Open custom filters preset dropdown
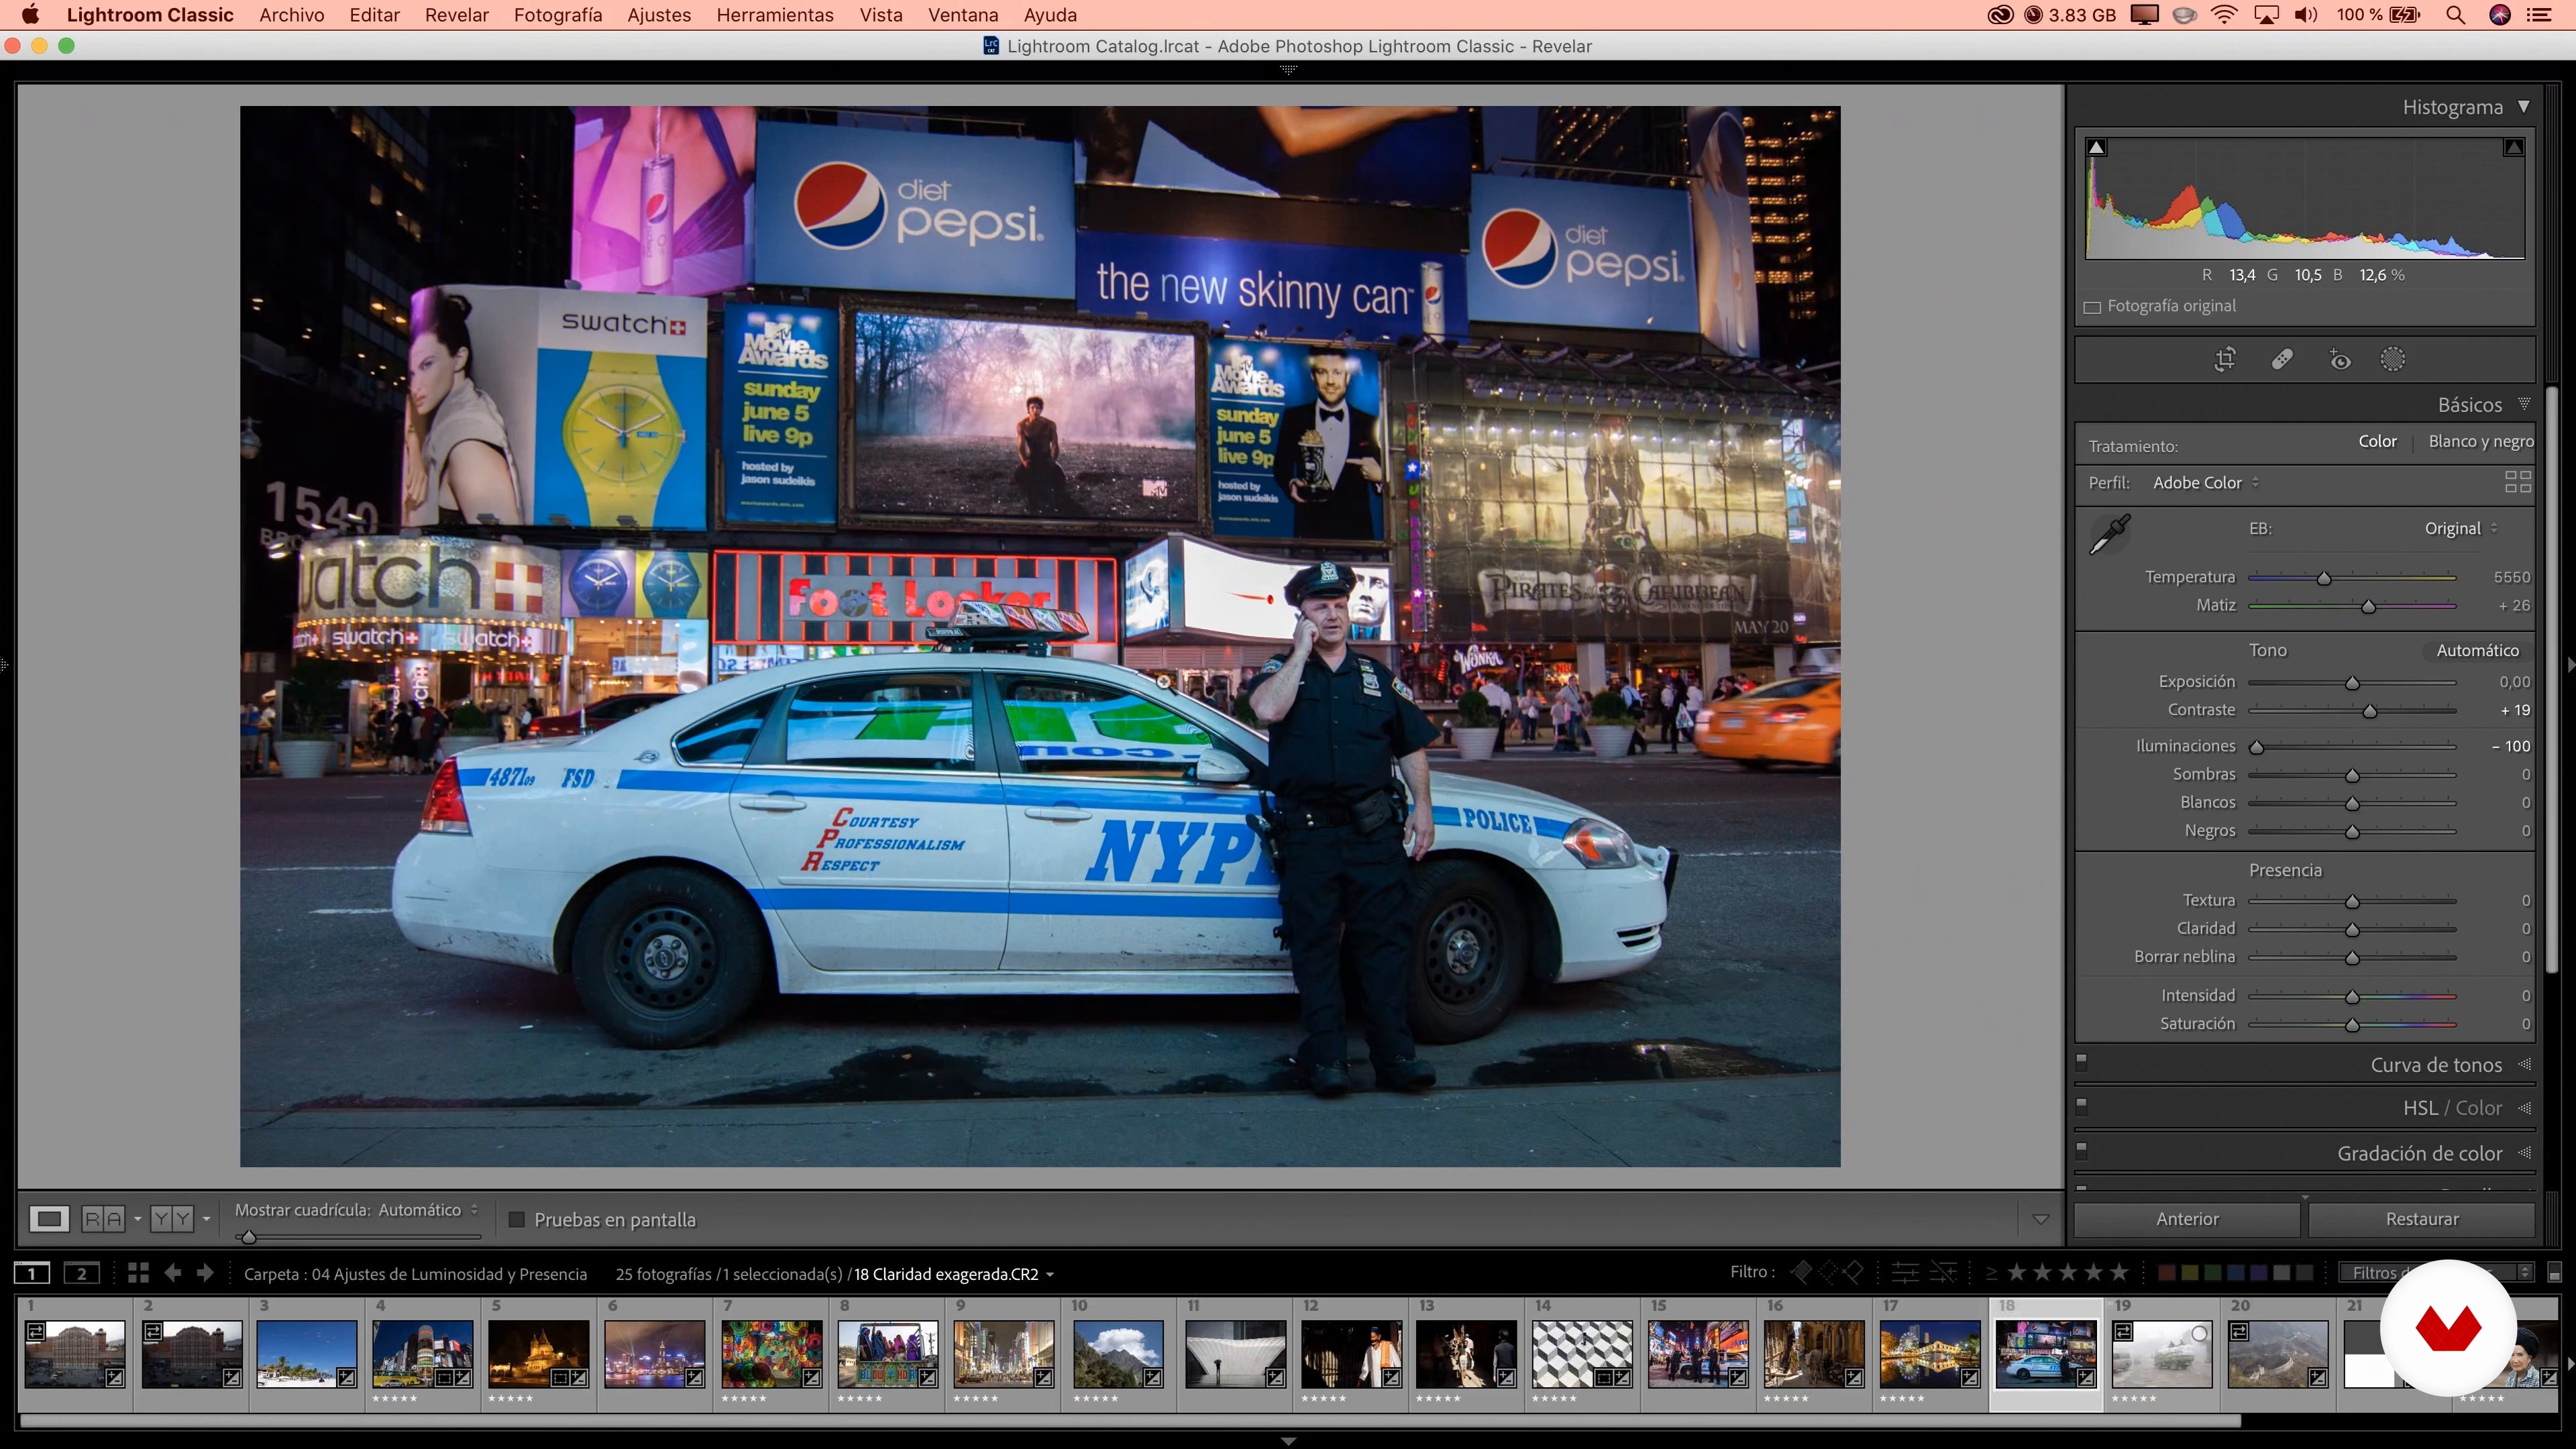 coord(2436,1272)
